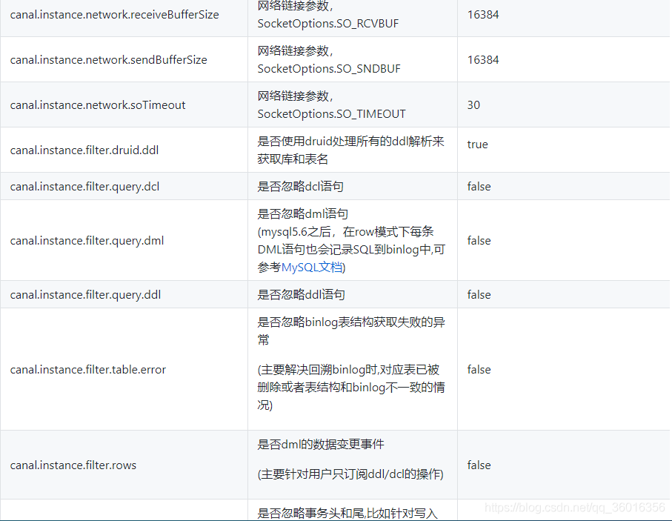
Task: Click the 是否dml的数据变更事件 description
Action: (321, 444)
